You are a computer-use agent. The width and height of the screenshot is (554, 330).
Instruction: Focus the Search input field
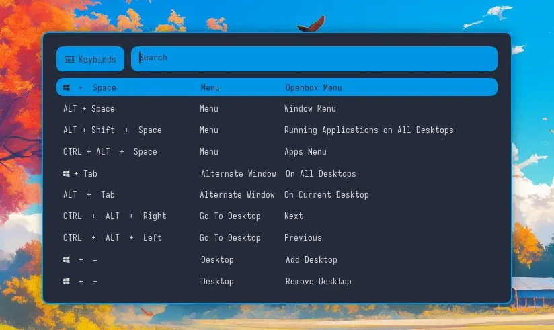coord(314,58)
